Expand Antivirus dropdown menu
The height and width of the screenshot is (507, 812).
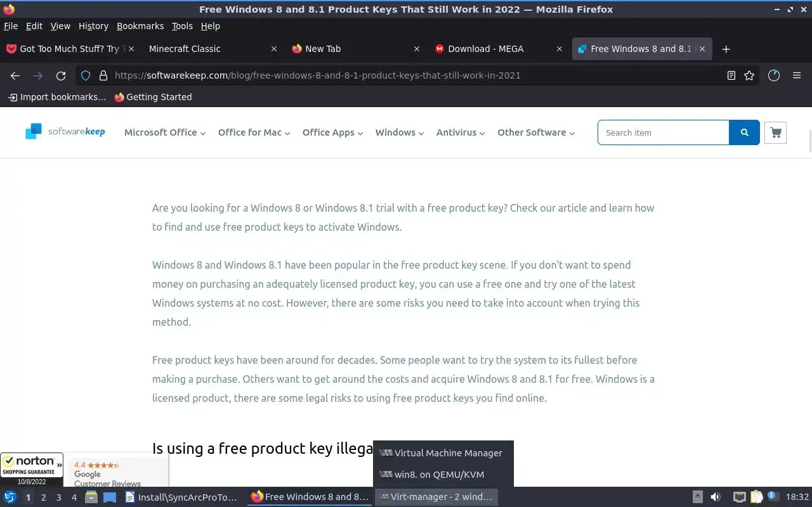[461, 132]
